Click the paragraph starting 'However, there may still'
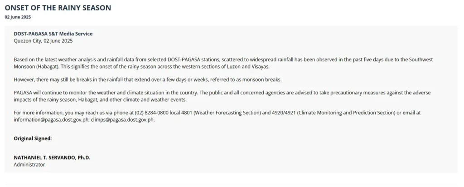Screen dimensions: 464x187 [x=148, y=80]
